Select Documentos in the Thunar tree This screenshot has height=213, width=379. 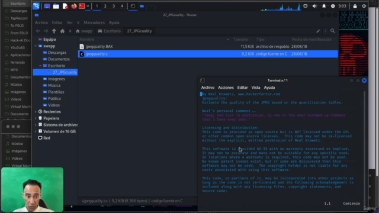pyautogui.click(x=59, y=59)
